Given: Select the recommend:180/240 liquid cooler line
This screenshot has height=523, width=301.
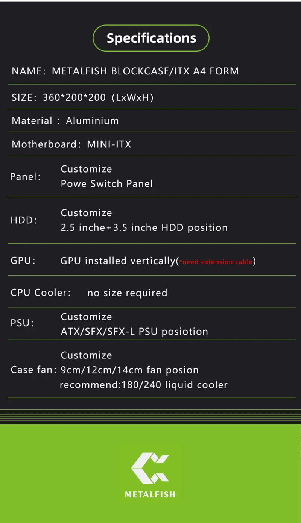Looking at the screenshot, I should [144, 385].
